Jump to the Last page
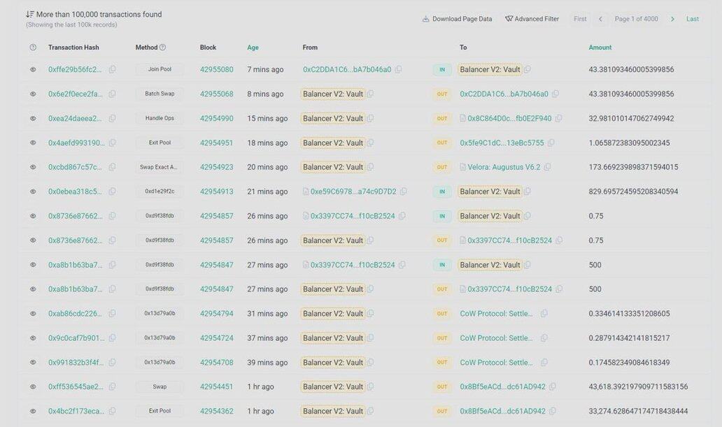 click(x=692, y=19)
